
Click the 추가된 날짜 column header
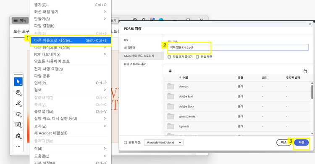[x=293, y=77]
